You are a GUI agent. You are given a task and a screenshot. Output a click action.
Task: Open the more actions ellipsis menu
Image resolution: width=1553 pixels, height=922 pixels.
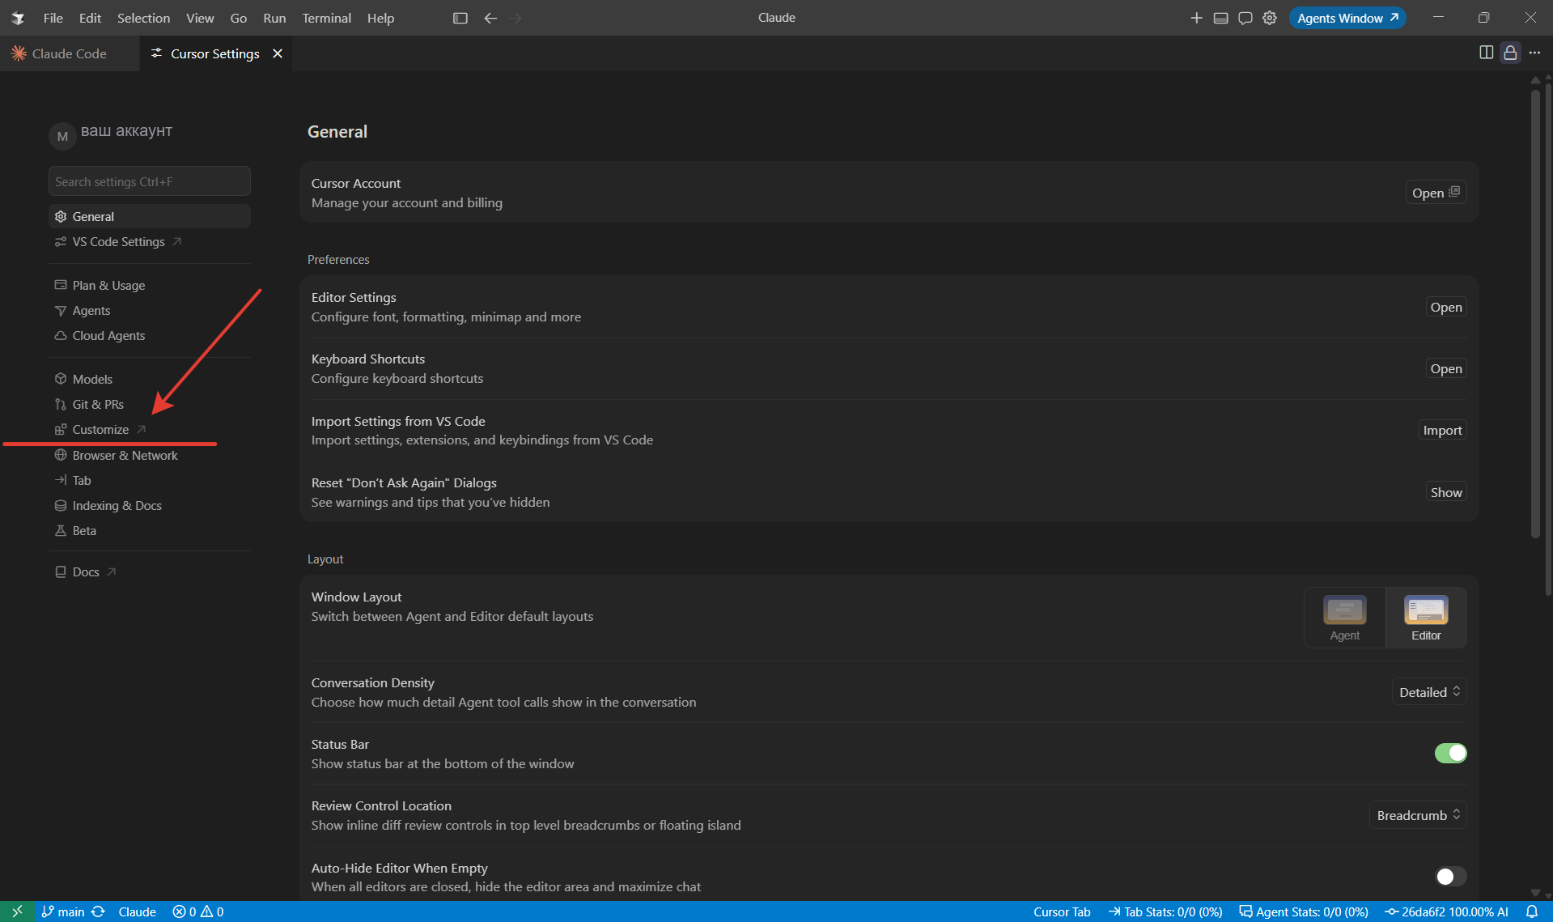[1534, 53]
